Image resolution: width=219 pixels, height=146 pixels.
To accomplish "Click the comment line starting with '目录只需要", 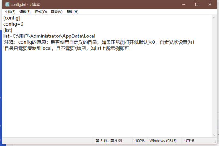I will click(x=66, y=48).
